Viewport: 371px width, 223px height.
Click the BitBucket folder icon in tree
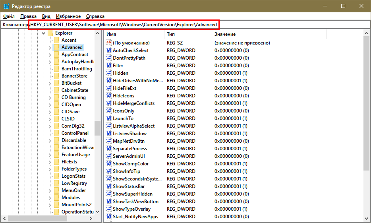56,83
